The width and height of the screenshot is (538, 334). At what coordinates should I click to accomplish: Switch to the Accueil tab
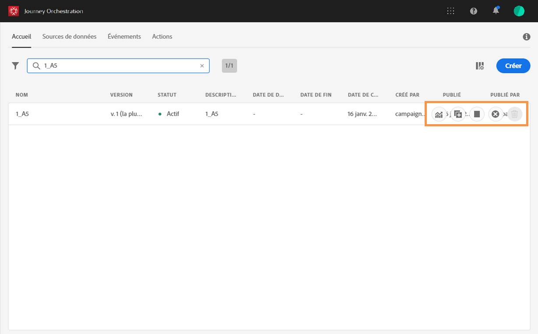21,37
